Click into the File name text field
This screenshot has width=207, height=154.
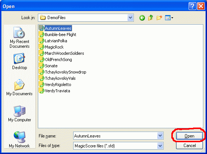[115, 136]
